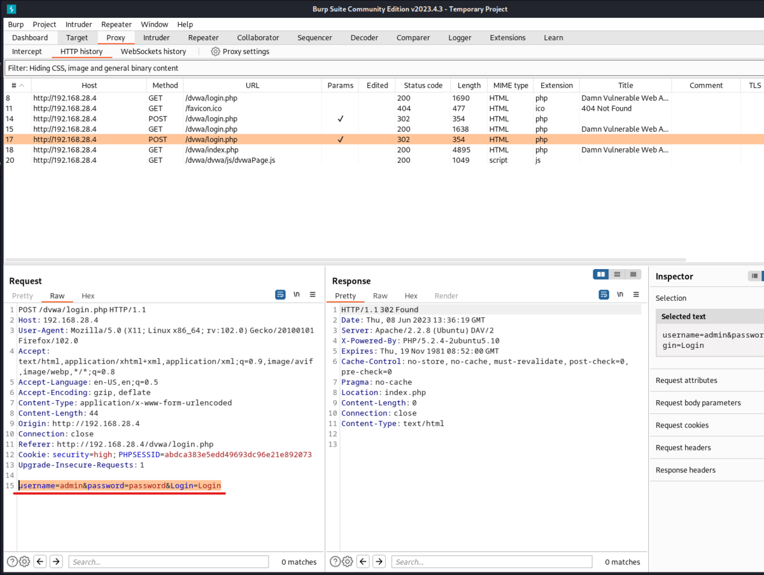This screenshot has height=575, width=764.
Task: Open the Response panel hamburger menu
Action: coord(636,294)
